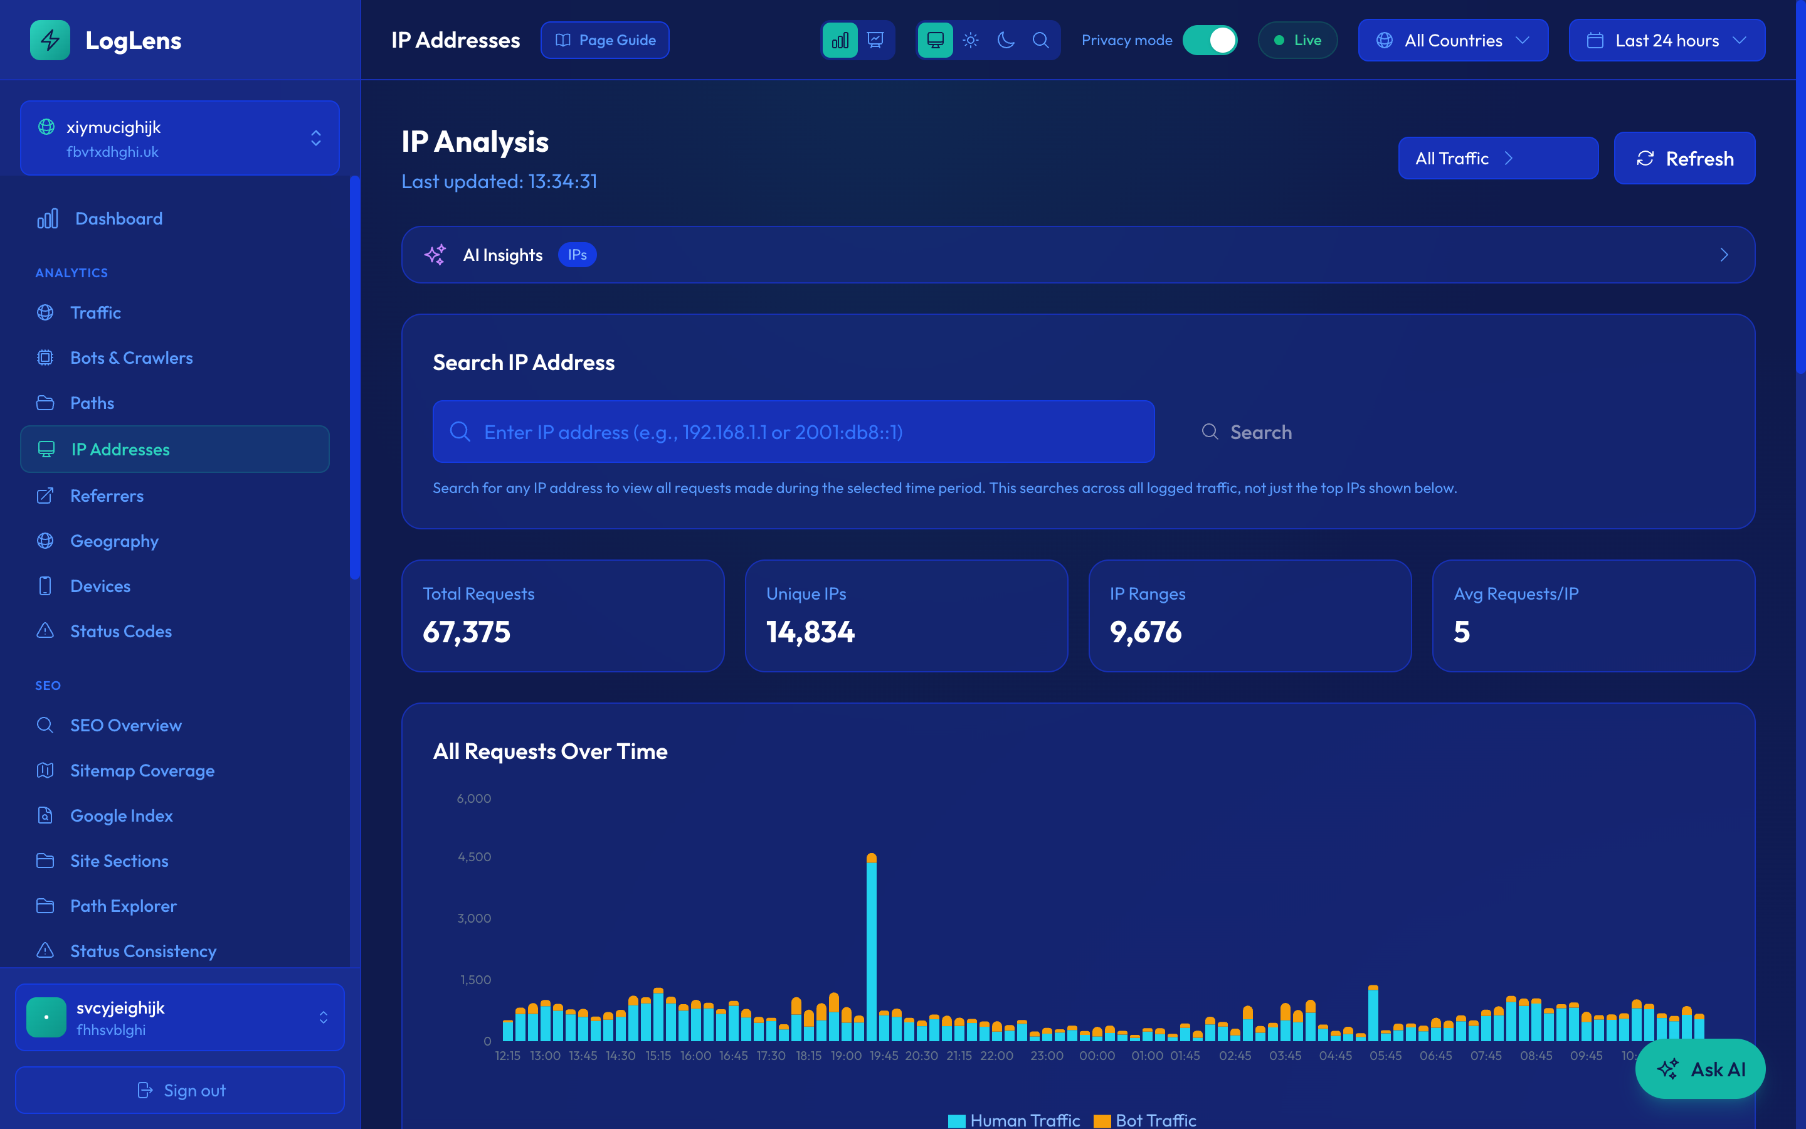Click the Last updated 13:34:31 timestamp

click(499, 181)
